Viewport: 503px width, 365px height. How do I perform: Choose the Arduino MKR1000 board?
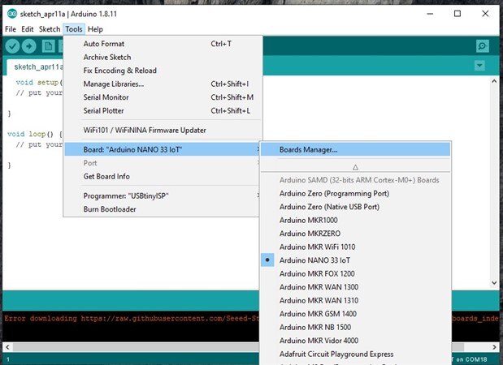click(355, 221)
